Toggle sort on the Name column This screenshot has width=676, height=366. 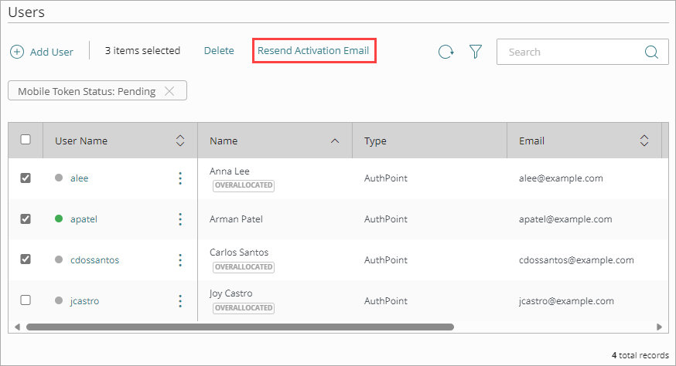click(x=334, y=141)
